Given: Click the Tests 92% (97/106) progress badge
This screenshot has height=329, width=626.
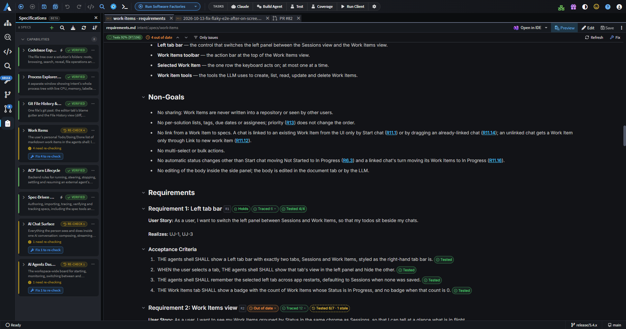Looking at the screenshot, I should 124,37.
